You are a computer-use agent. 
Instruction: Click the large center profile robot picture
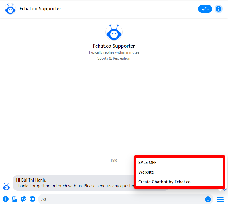[114, 32]
